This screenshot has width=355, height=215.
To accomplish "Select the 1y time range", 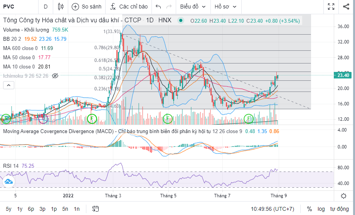I will pyautogui.click(x=20, y=209).
